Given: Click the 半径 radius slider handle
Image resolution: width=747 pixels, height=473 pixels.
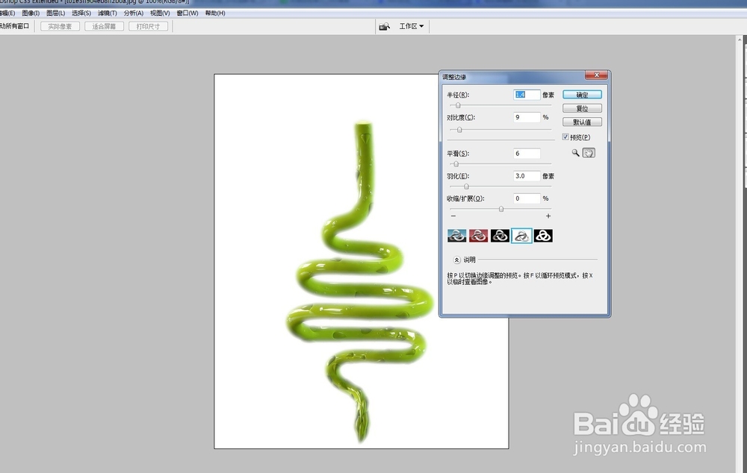Looking at the screenshot, I should 458,105.
